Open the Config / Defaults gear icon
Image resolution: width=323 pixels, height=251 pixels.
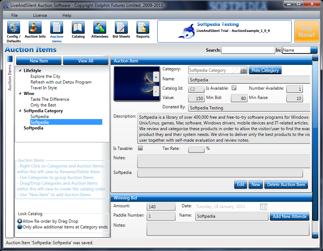coord(14,28)
